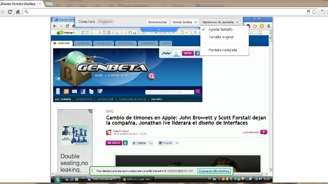Click the Genbeta logo
This screenshot has height=184, width=328.
pos(112,68)
